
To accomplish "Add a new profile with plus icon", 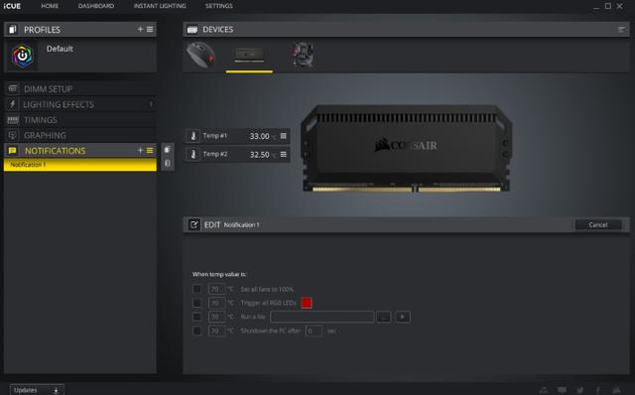I will tap(140, 29).
